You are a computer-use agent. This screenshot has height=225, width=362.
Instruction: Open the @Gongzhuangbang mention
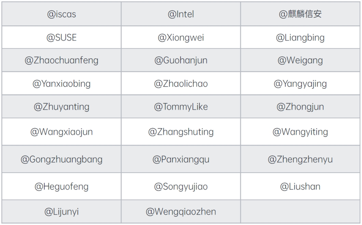coord(62,159)
